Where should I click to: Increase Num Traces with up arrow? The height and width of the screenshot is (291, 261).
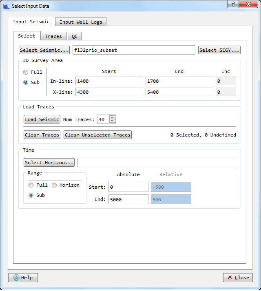pos(112,117)
